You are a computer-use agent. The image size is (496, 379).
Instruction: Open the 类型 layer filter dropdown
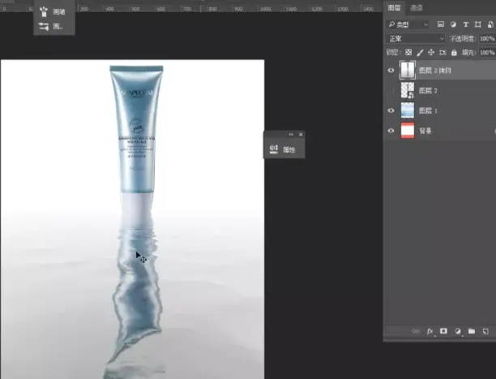[408, 24]
